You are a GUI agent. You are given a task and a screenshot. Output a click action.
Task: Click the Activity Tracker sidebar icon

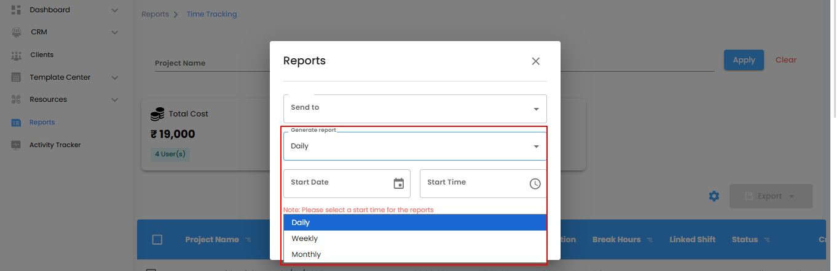point(17,145)
